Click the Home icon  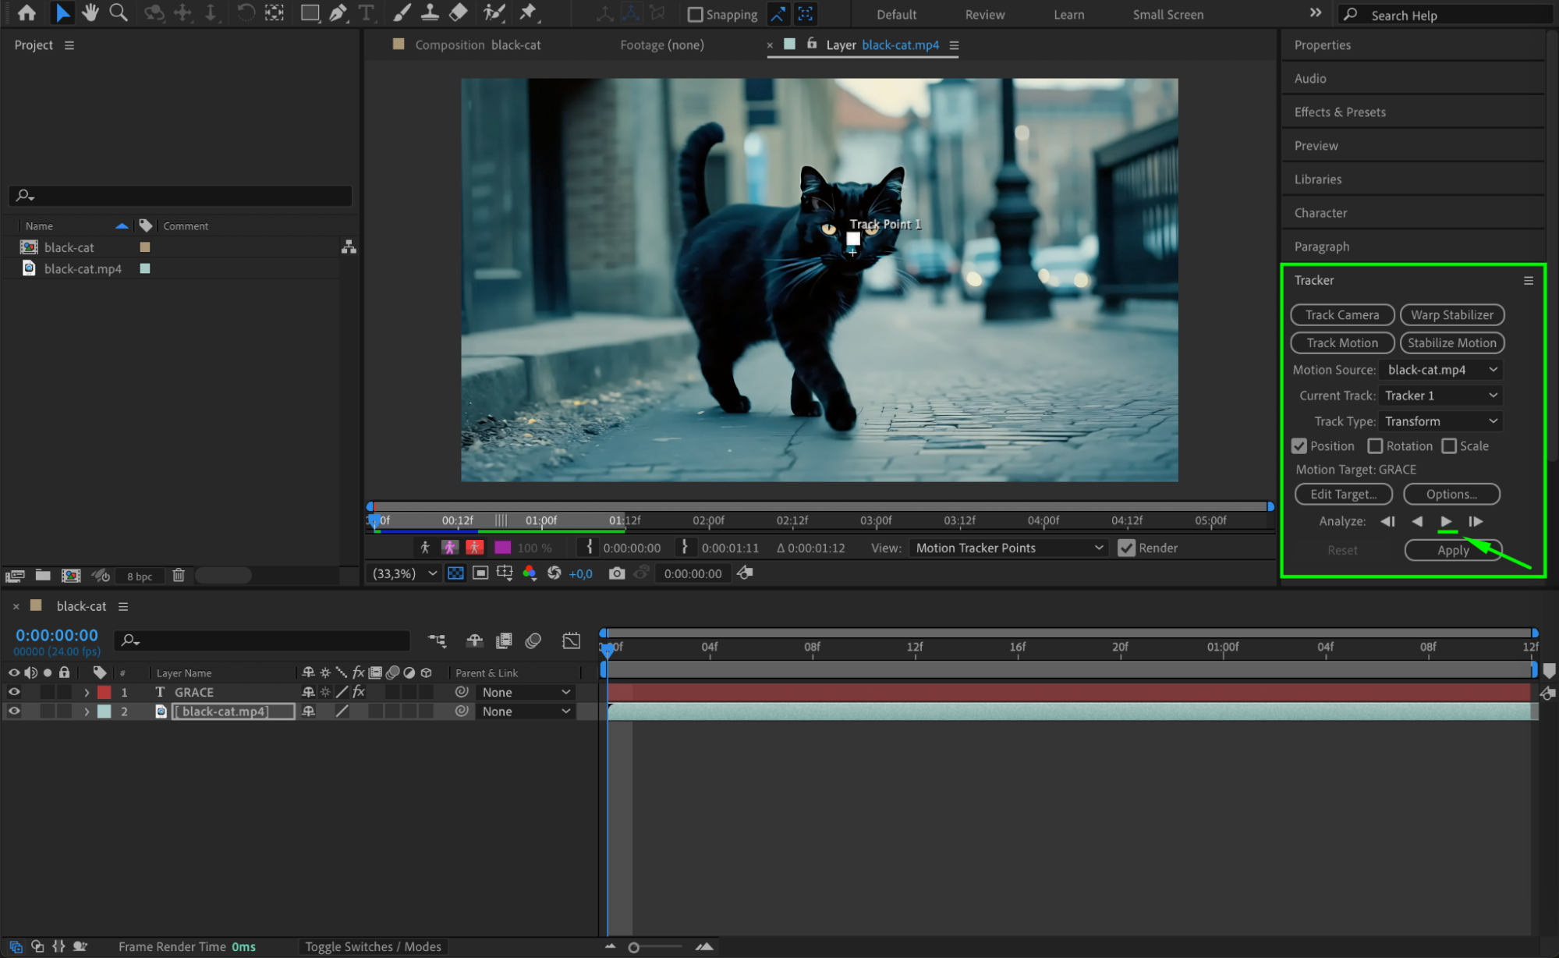(27, 12)
